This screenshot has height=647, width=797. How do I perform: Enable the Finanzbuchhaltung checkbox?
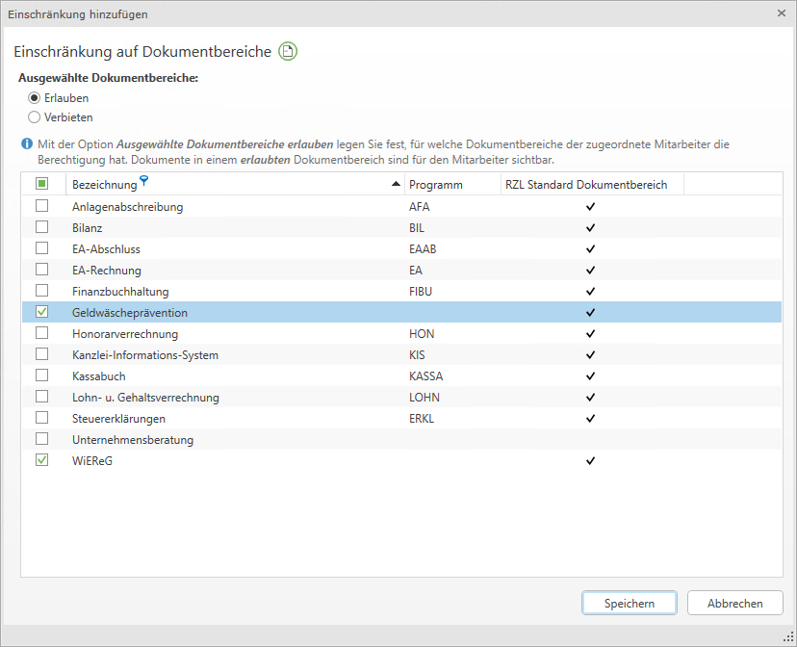42,291
